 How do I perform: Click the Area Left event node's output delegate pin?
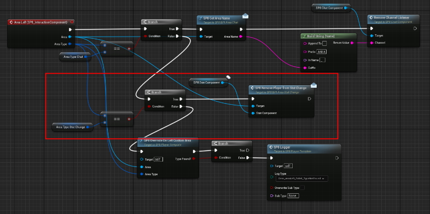(72, 22)
